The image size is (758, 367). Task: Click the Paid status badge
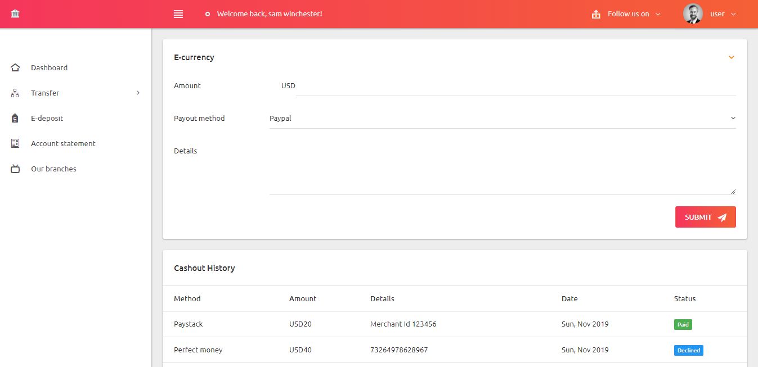pyautogui.click(x=683, y=324)
